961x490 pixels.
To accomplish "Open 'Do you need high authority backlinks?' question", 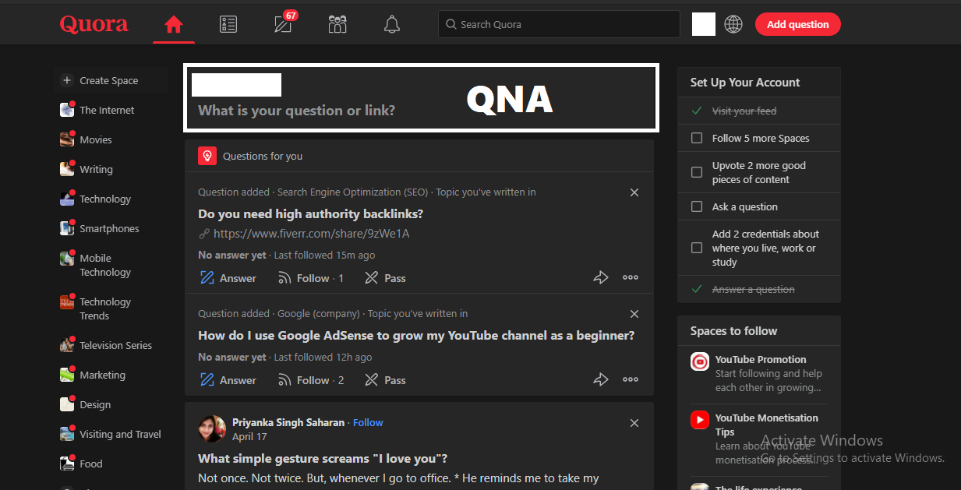I will (x=310, y=213).
